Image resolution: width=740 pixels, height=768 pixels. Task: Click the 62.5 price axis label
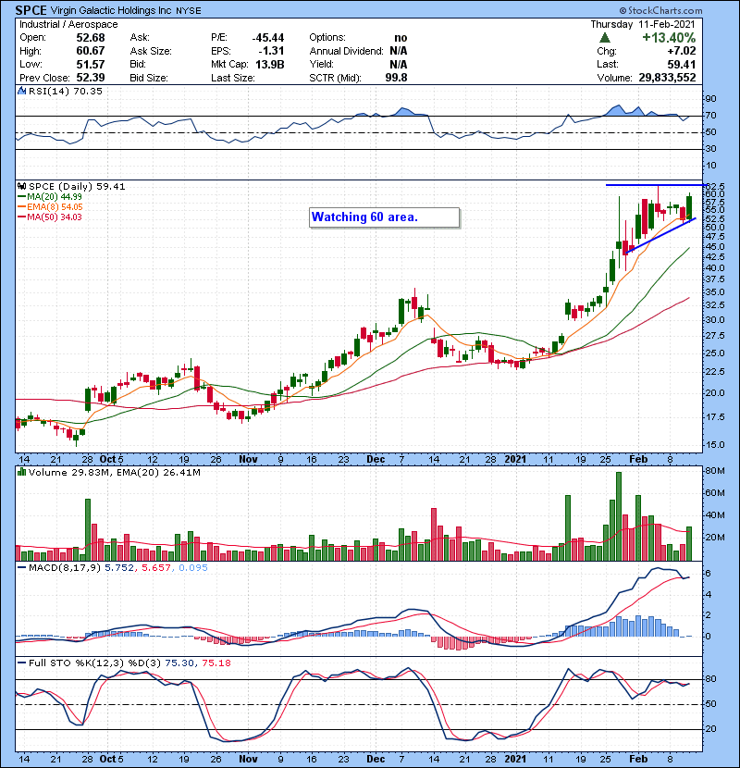pos(713,187)
